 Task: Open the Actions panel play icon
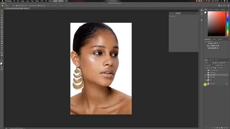point(202,10)
